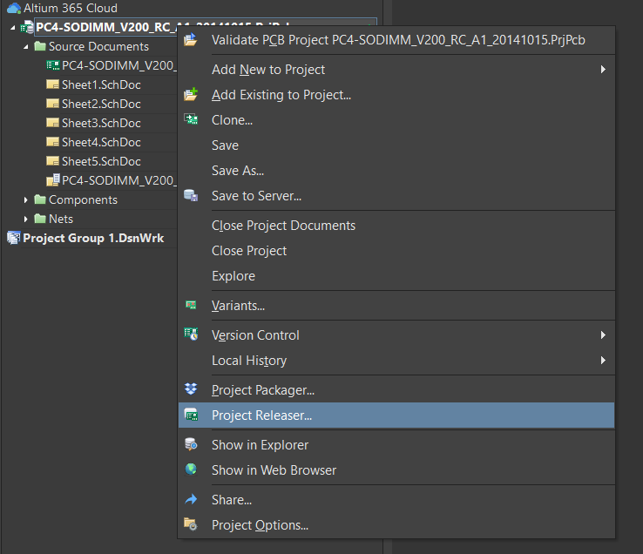Choose Show in Explorer
Image resolution: width=643 pixels, height=554 pixels.
point(396,444)
